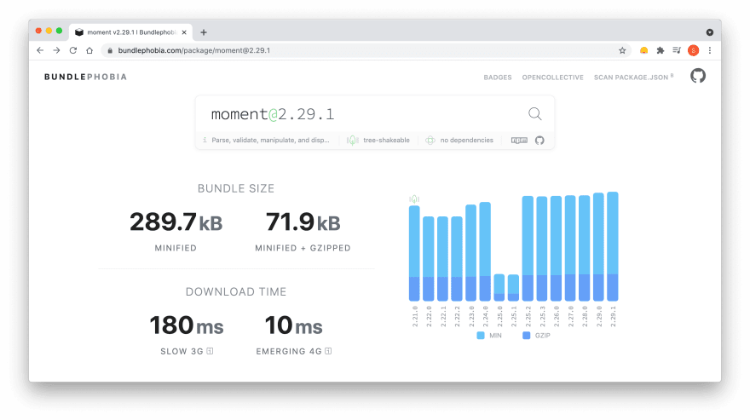750x420 pixels.
Task: Click the tree-shake icon above the 2.21.0 bar
Action: [x=414, y=199]
